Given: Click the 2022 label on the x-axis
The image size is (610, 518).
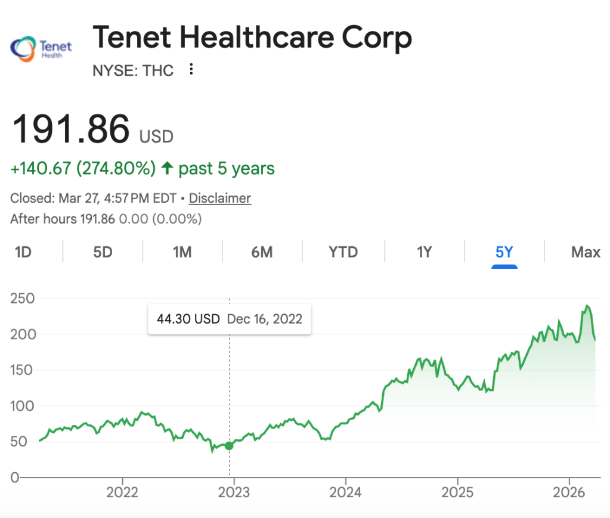Looking at the screenshot, I should coord(122,493).
